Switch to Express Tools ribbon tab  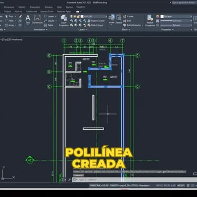click(x=47, y=12)
